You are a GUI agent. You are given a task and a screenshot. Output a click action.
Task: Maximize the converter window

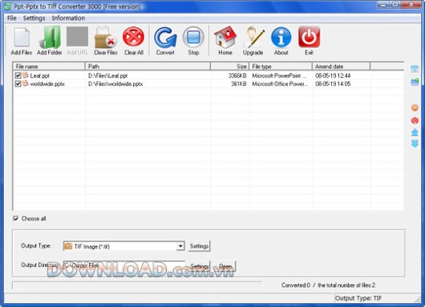(395, 5)
